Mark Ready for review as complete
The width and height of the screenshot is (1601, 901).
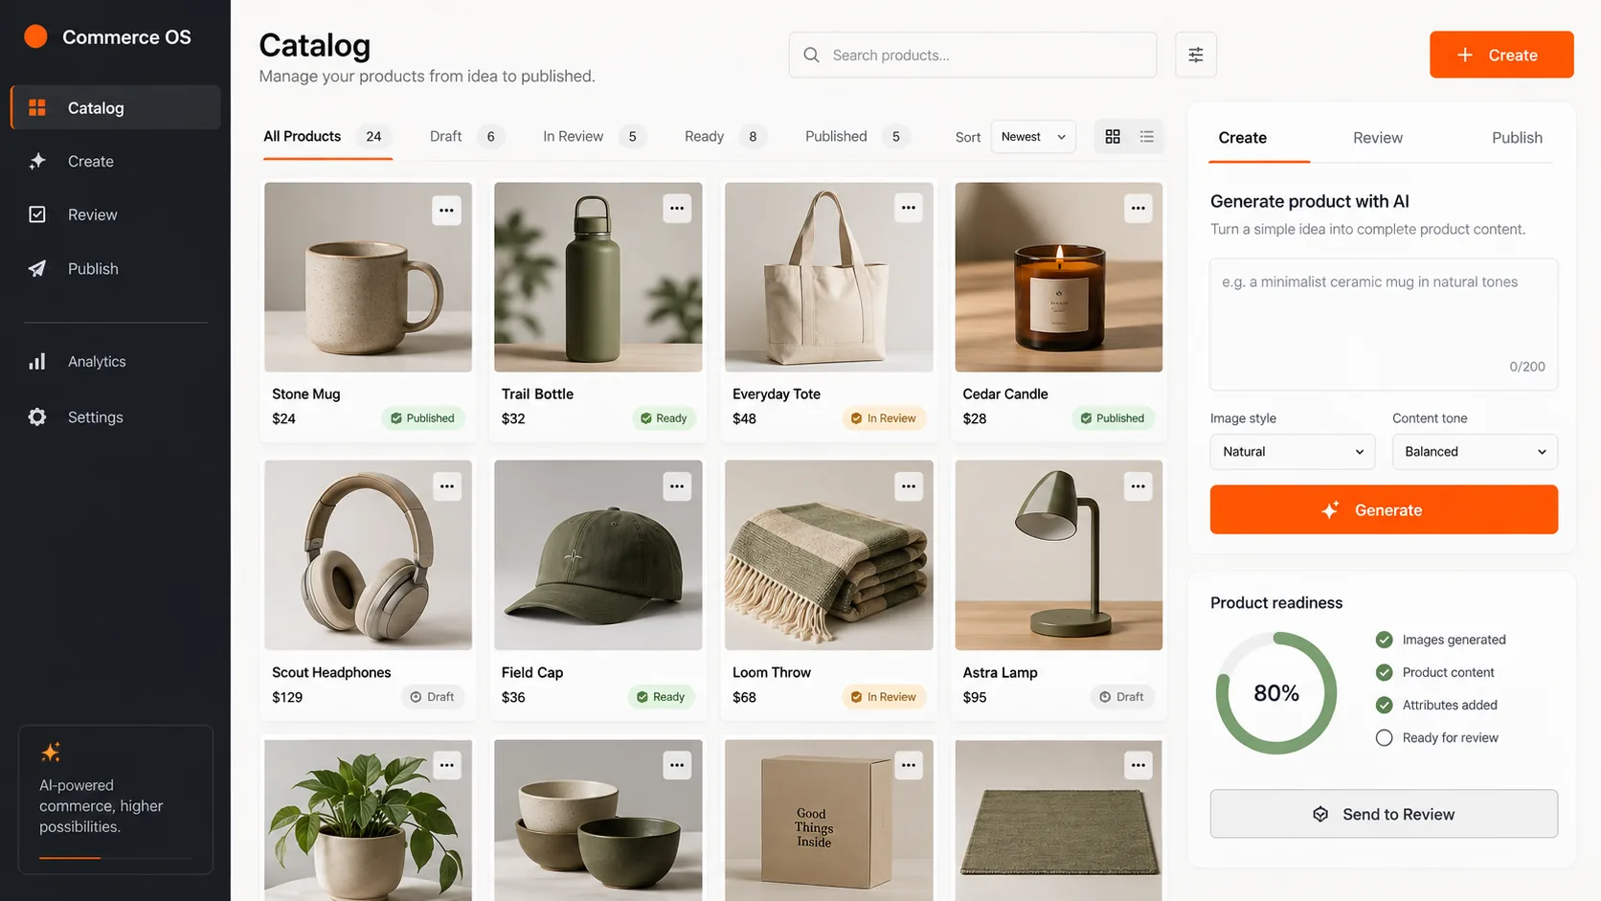pos(1384,737)
